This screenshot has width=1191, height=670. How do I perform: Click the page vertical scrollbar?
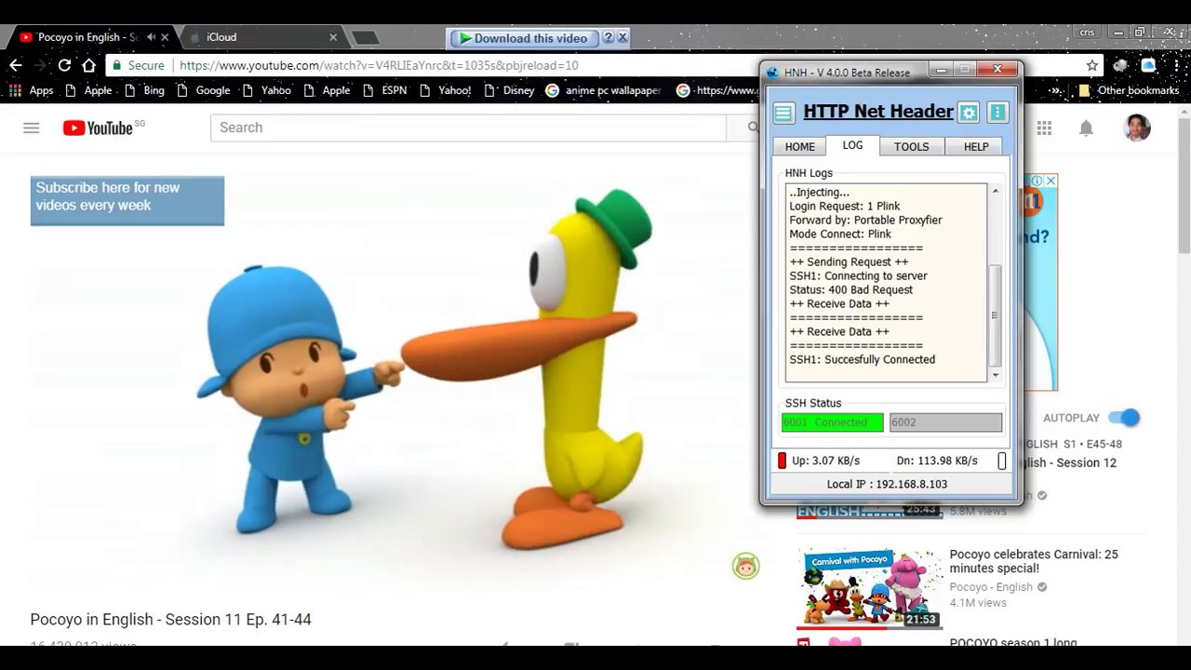click(x=1184, y=186)
